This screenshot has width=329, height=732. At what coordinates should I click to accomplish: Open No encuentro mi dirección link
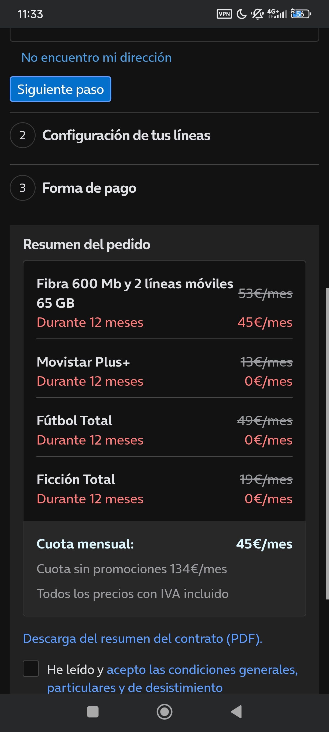[97, 58]
